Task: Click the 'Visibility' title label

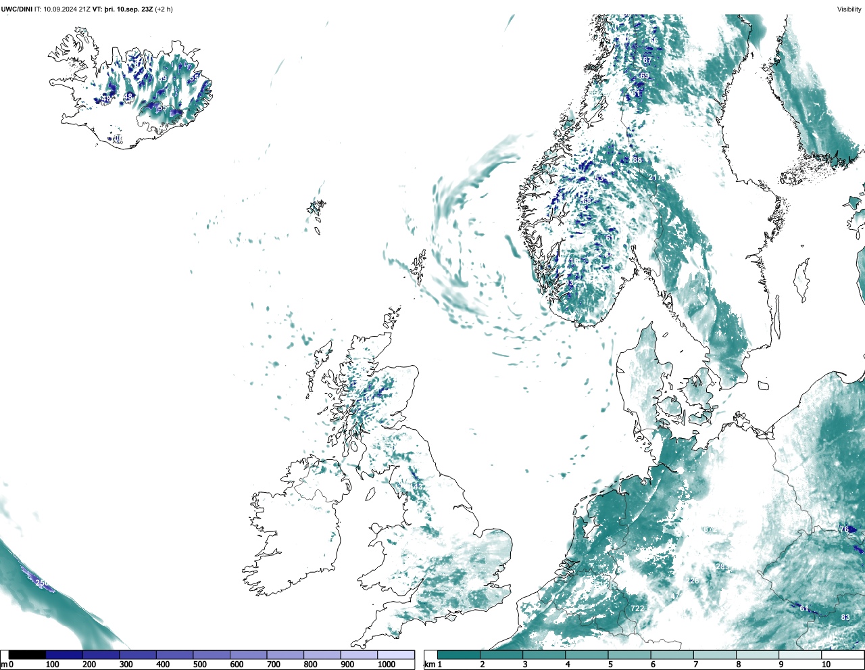Action: tap(849, 9)
